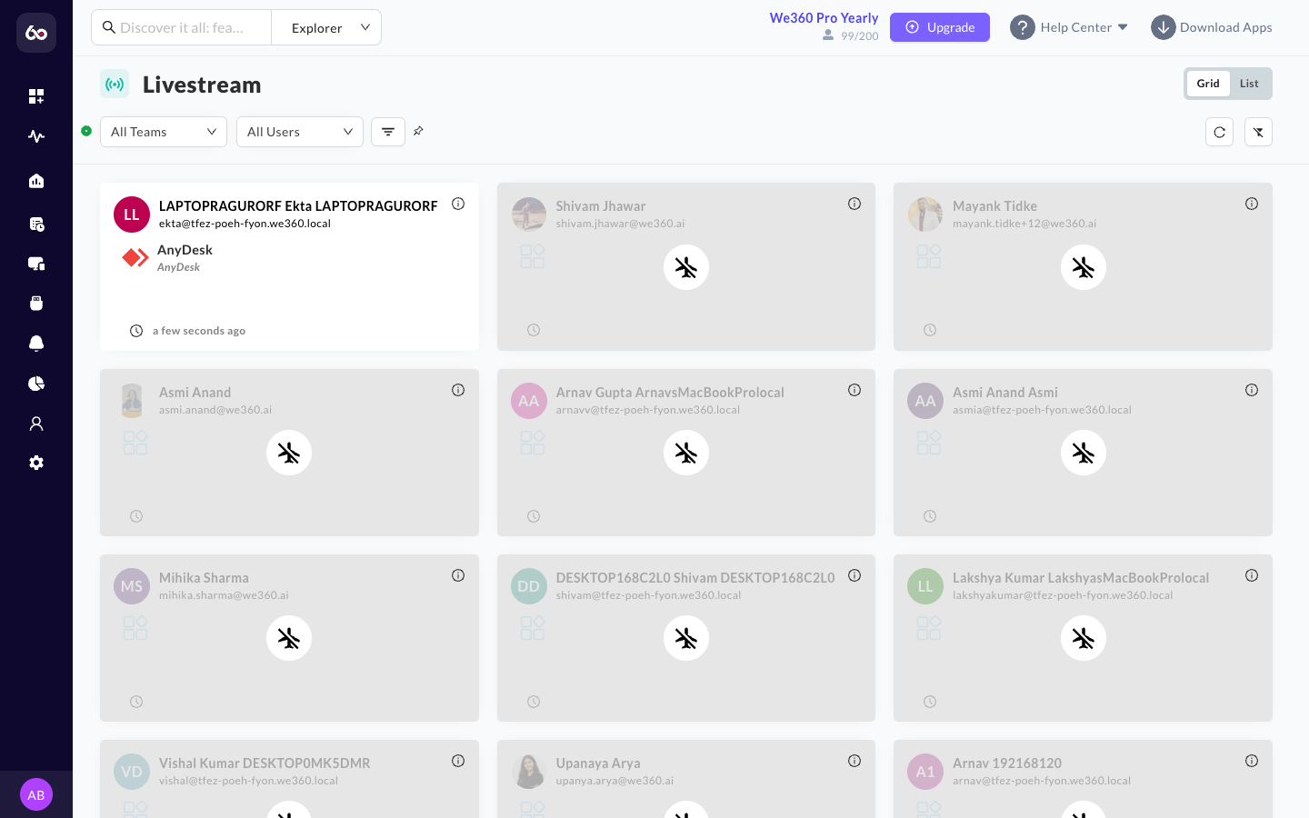Click offline icon on Shivam Jhawar card

click(x=686, y=267)
